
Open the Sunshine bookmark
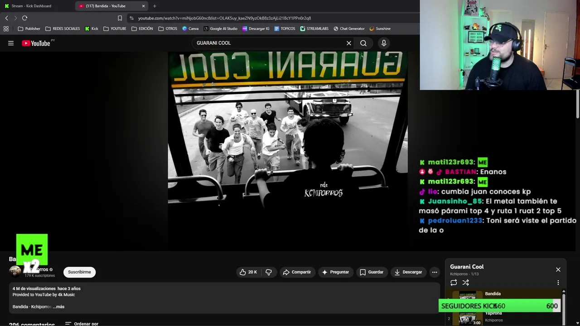[x=380, y=29]
